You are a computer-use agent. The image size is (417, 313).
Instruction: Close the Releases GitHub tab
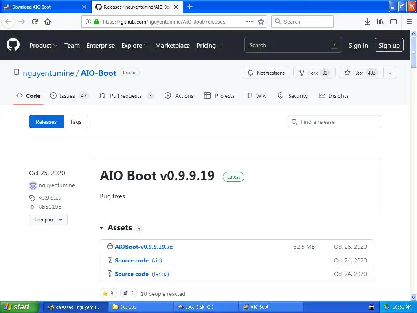point(176,7)
